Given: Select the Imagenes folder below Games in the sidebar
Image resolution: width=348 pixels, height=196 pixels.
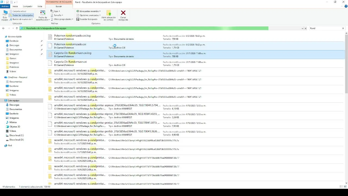Looking at the screenshot, I should 14,63.
